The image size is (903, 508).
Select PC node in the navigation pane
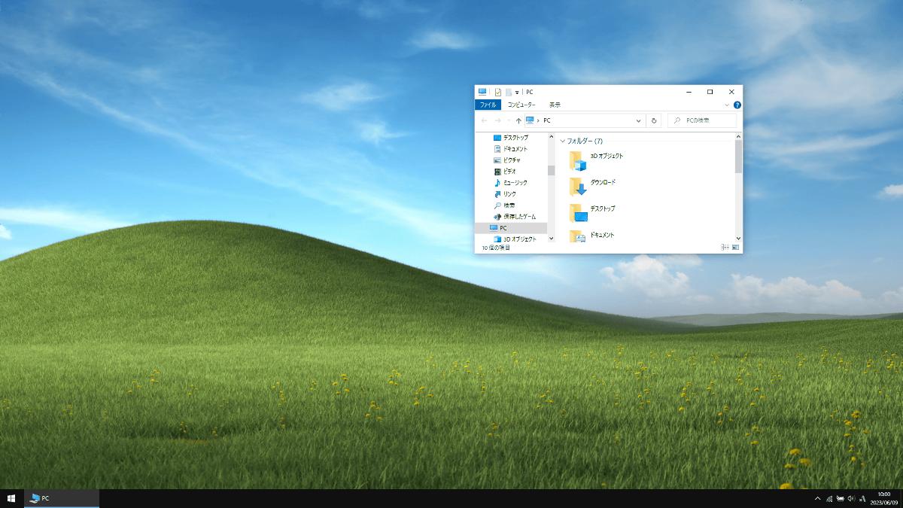point(511,228)
